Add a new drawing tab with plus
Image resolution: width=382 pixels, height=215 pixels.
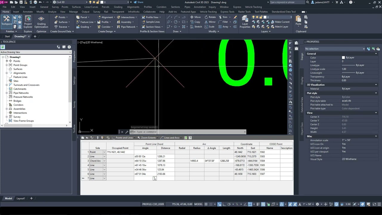pos(35,36)
